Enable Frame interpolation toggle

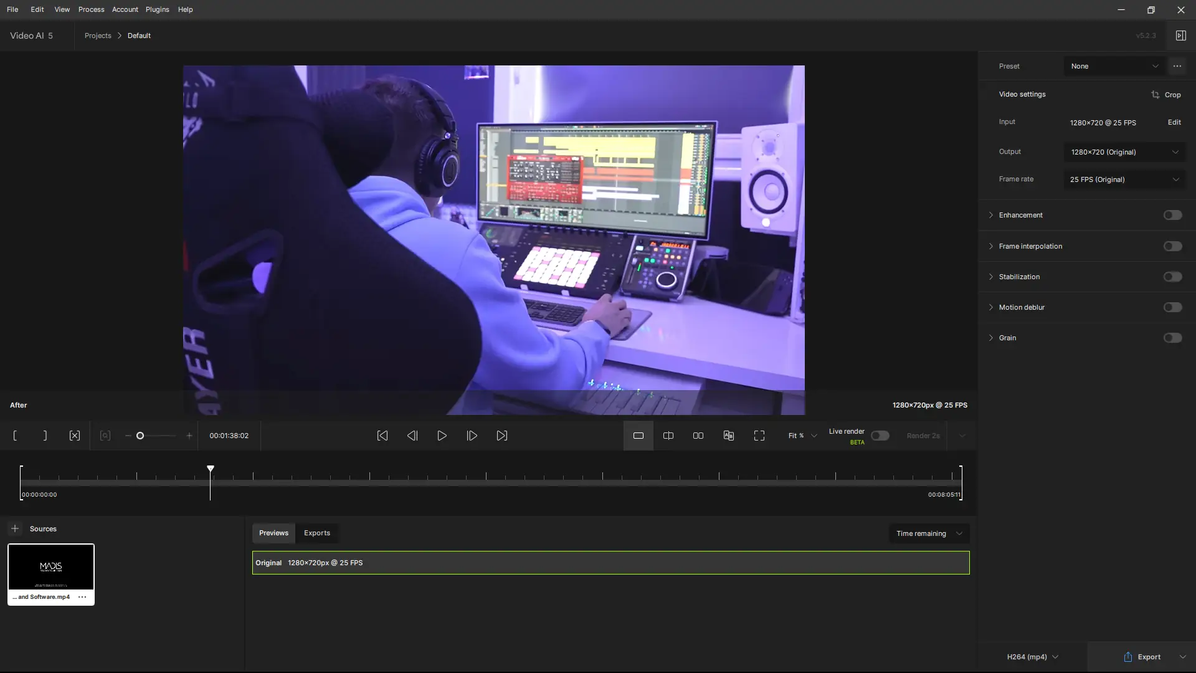[x=1172, y=246]
